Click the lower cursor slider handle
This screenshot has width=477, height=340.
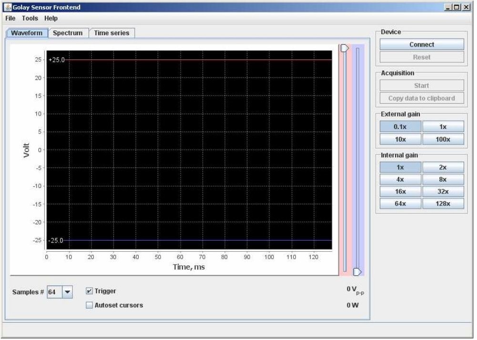pyautogui.click(x=357, y=272)
